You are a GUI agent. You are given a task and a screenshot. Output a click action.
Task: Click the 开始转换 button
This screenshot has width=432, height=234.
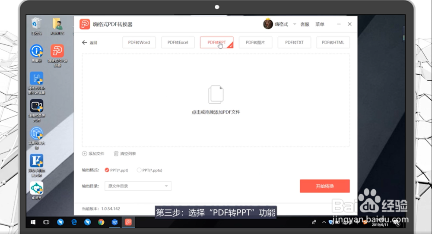325,186
